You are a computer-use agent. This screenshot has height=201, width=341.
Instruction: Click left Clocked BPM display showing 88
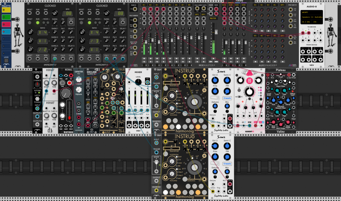(x=67, y=14)
